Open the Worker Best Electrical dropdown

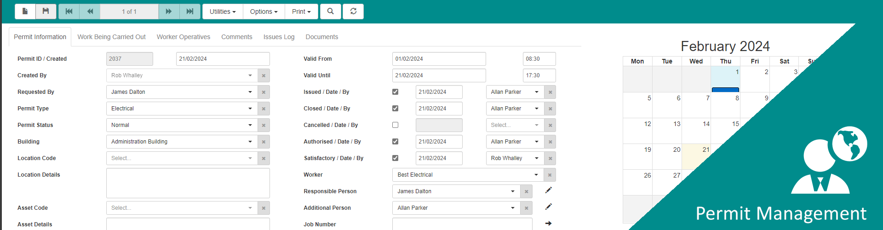click(468, 175)
